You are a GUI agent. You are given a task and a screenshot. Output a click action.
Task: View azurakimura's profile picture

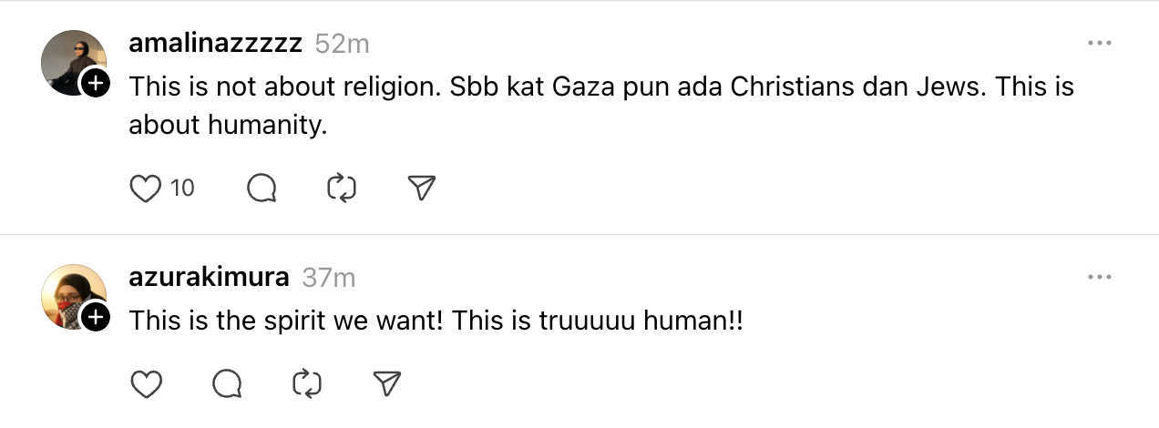71,294
